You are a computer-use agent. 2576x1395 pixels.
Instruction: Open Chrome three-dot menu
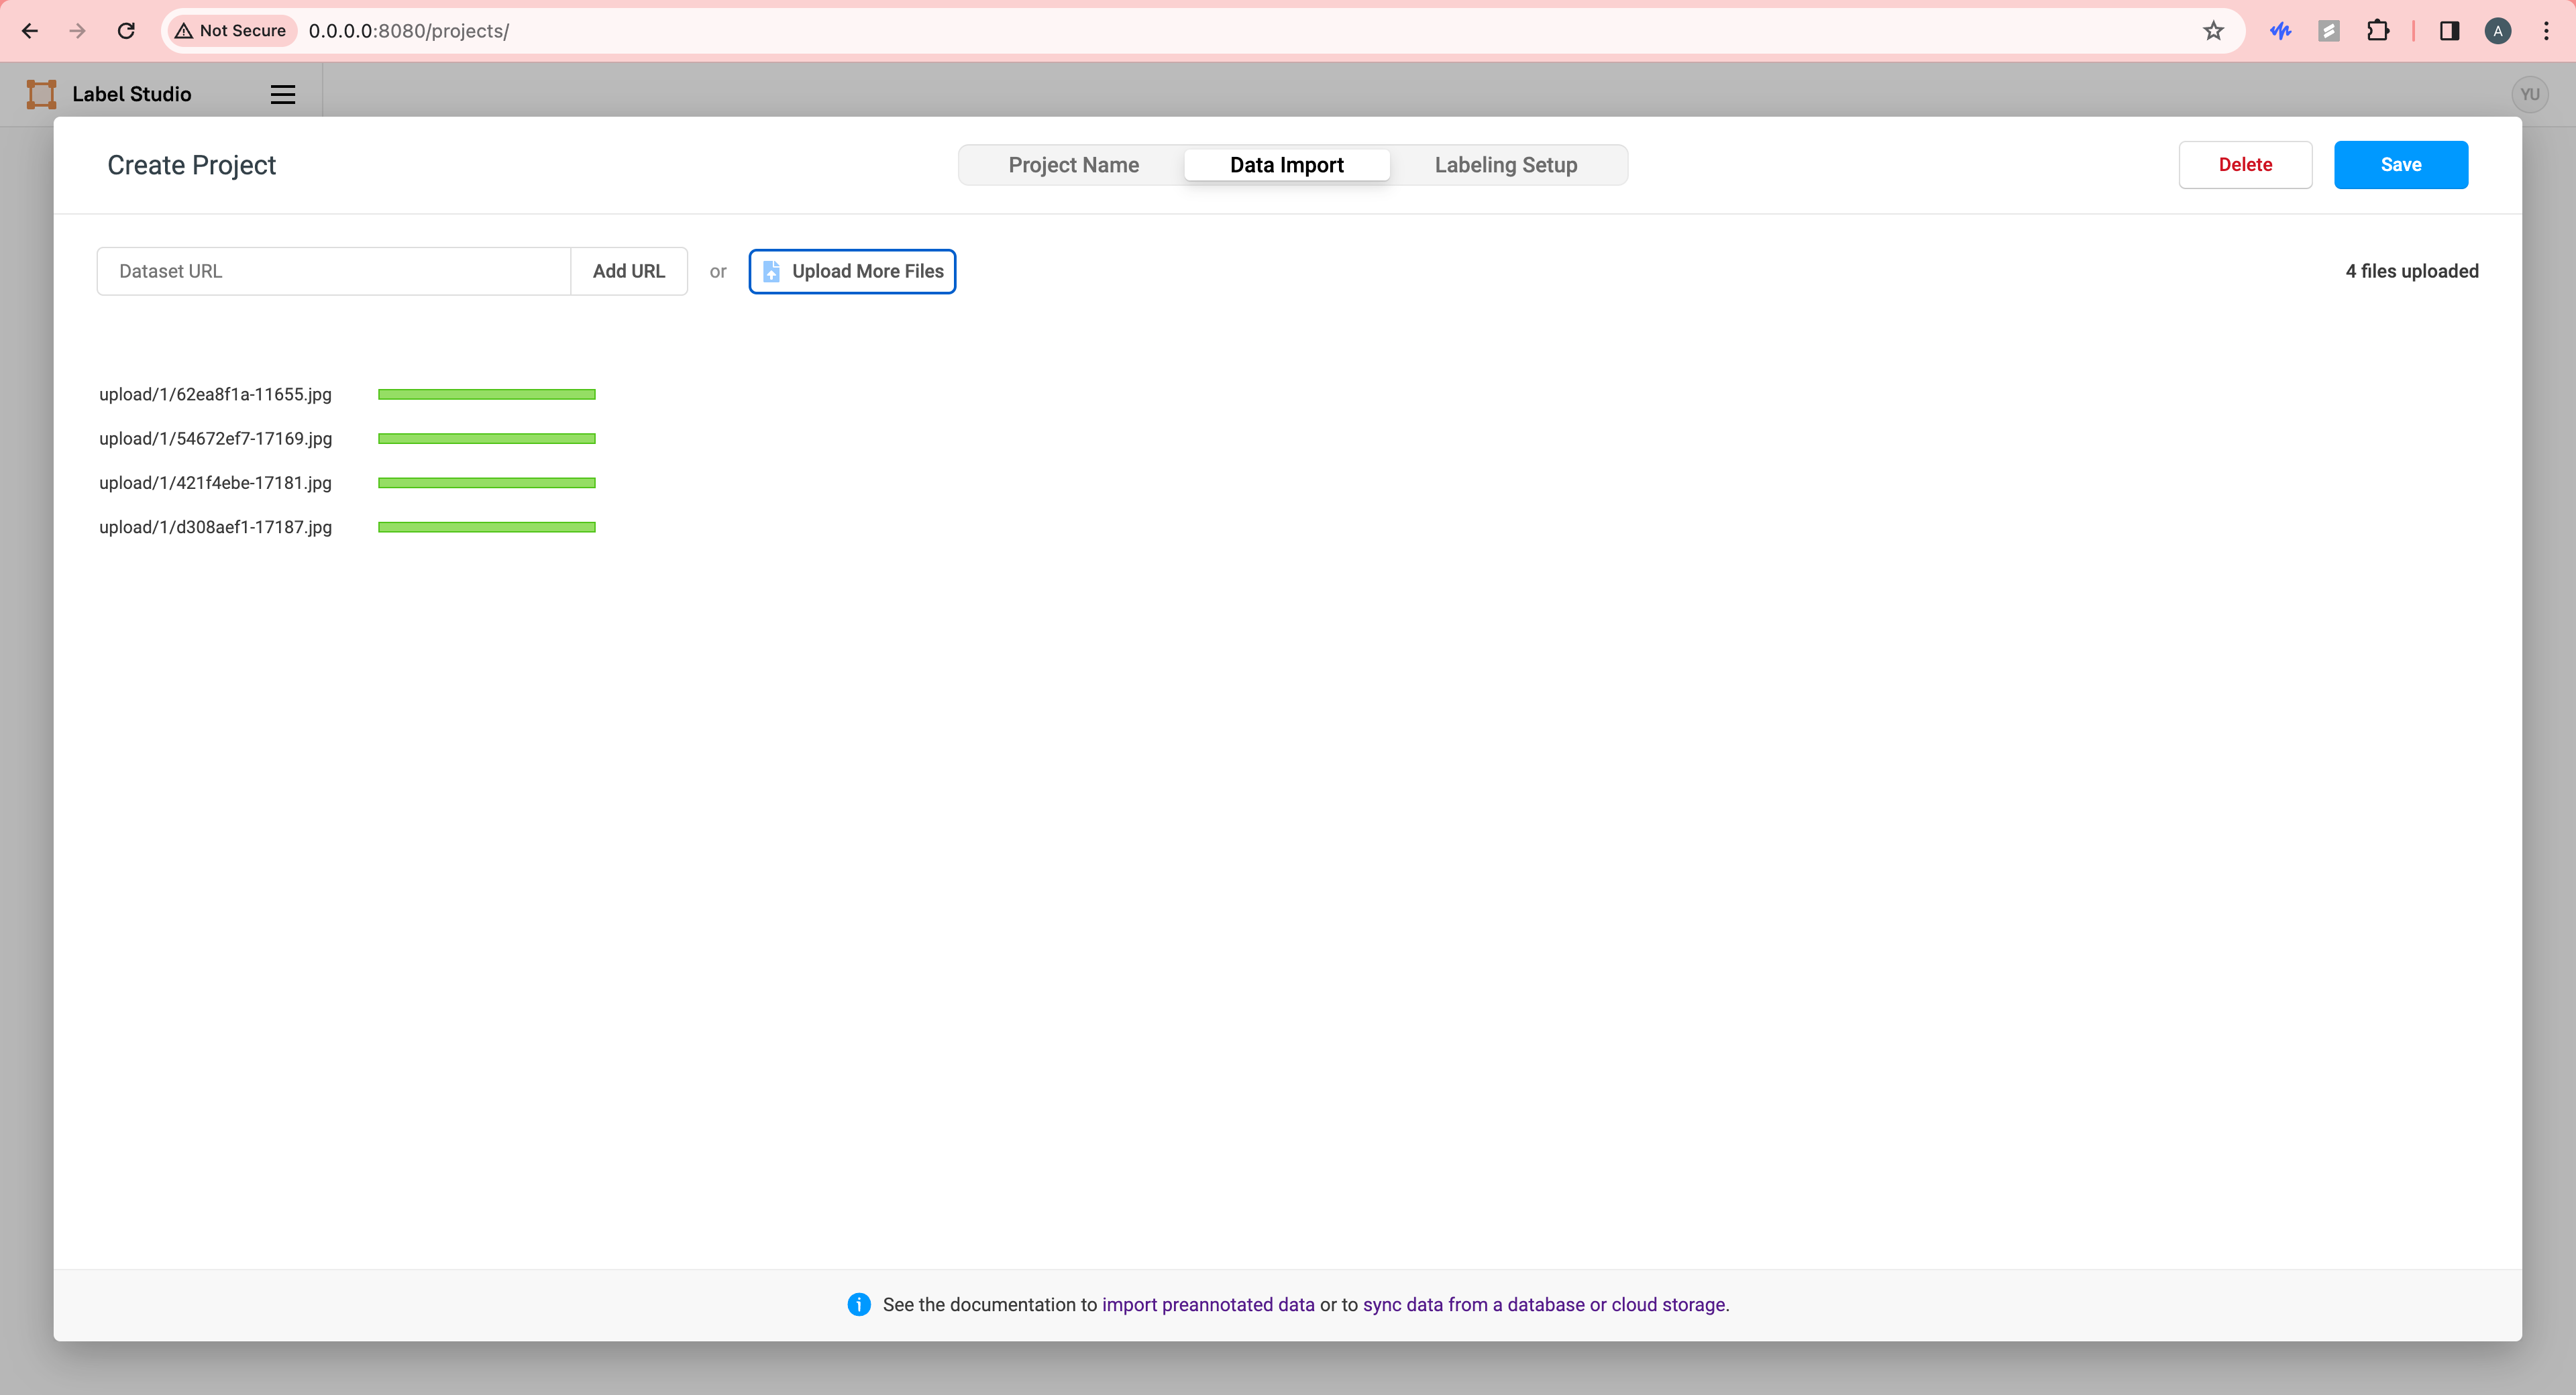[2546, 31]
